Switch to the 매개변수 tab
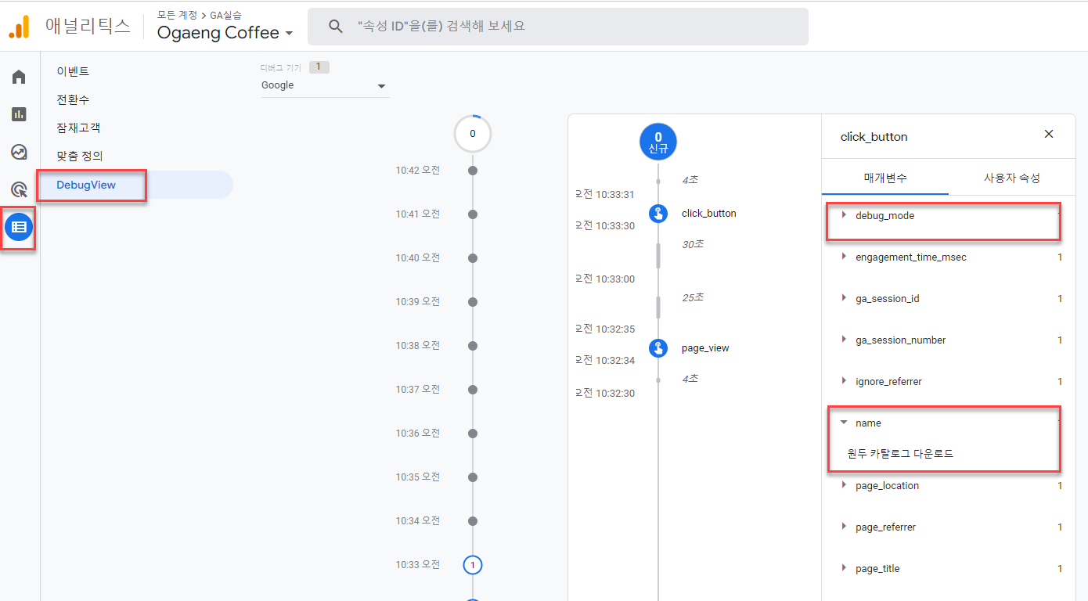The image size is (1088, 601). [885, 178]
